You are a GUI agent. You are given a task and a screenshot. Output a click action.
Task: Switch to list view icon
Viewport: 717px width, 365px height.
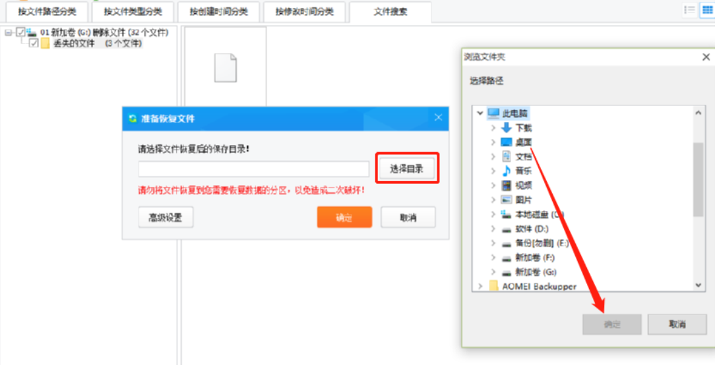pos(689,10)
